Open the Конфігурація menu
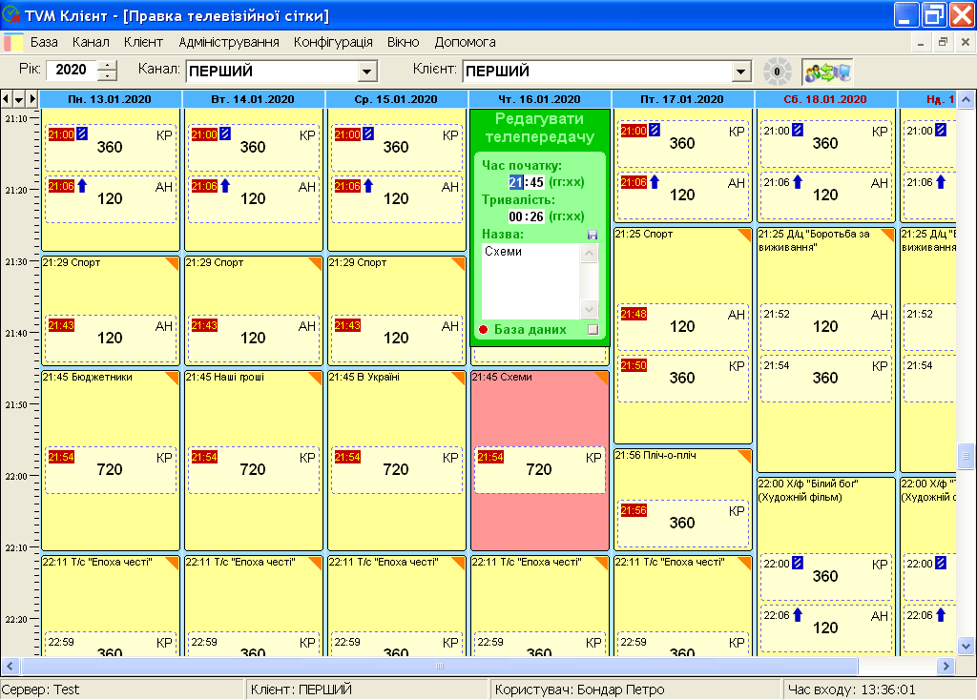The width and height of the screenshot is (977, 700). [x=333, y=43]
